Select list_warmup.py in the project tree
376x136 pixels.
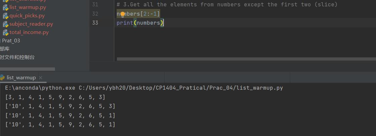point(27,7)
